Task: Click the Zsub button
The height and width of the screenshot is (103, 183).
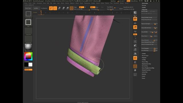Action: 97,7
